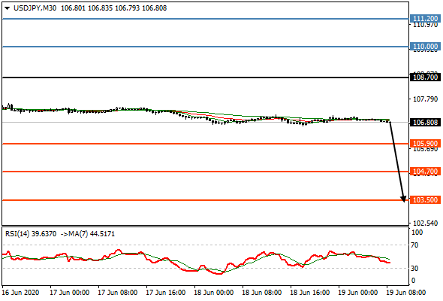This screenshot has height=301, width=443.
Task: Click the 107.790 price scale value
Action: click(425, 99)
